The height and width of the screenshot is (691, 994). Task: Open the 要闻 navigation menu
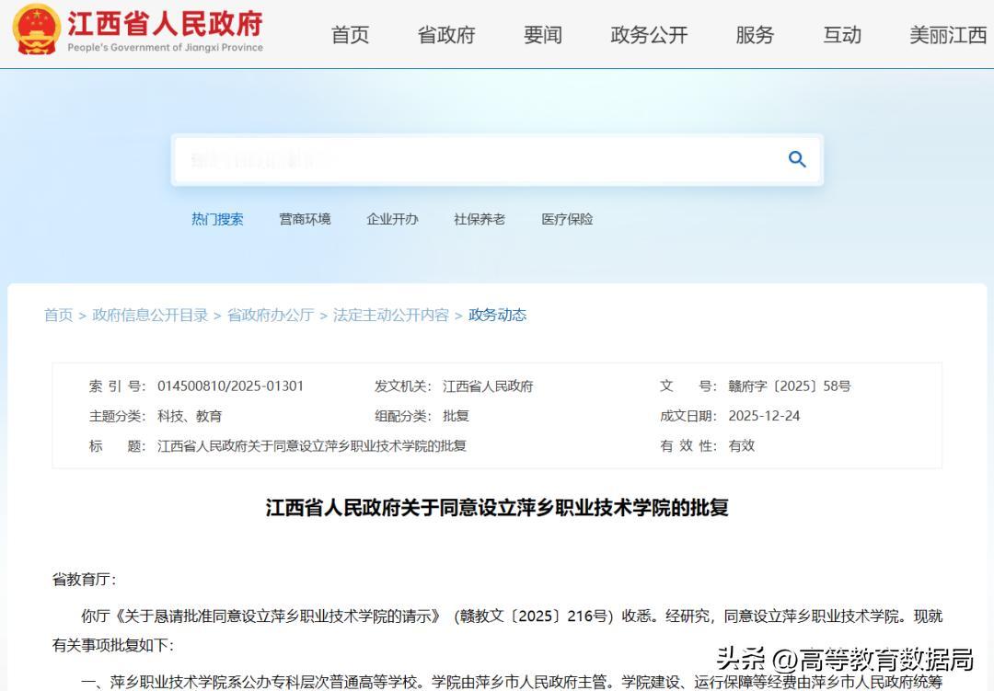pos(543,35)
